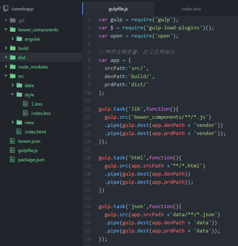Open index.html from the file tree
The image size is (238, 246).
pyautogui.click(x=35, y=132)
